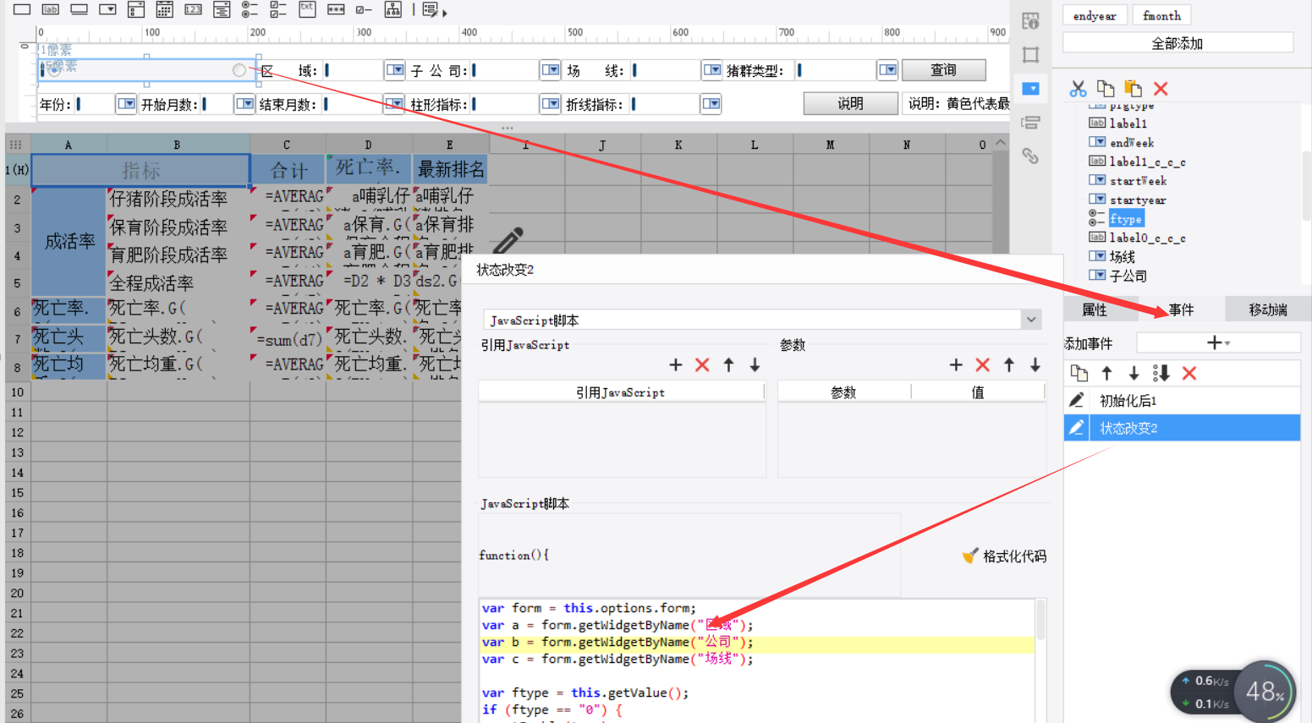Screen dimensions: 1312x723
Task: Pick the password field widget icon
Action: pyautogui.click(x=336, y=9)
